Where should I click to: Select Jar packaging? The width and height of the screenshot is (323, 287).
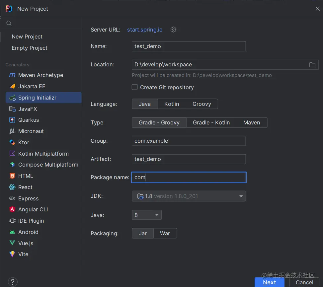point(143,233)
